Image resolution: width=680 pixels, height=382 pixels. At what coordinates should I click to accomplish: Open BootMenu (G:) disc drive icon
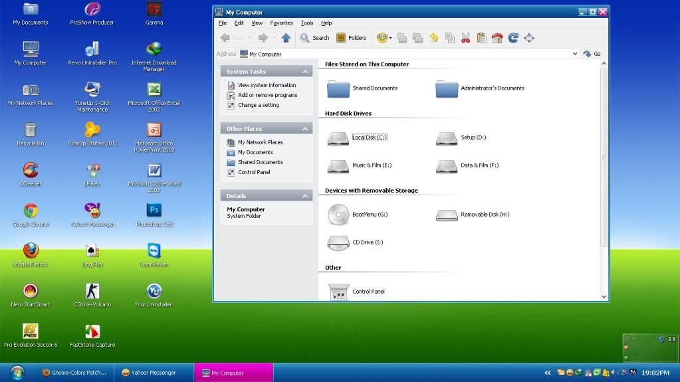coord(338,215)
